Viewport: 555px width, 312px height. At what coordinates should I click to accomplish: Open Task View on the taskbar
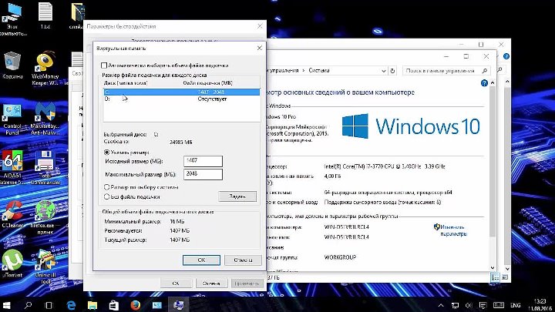(x=49, y=305)
